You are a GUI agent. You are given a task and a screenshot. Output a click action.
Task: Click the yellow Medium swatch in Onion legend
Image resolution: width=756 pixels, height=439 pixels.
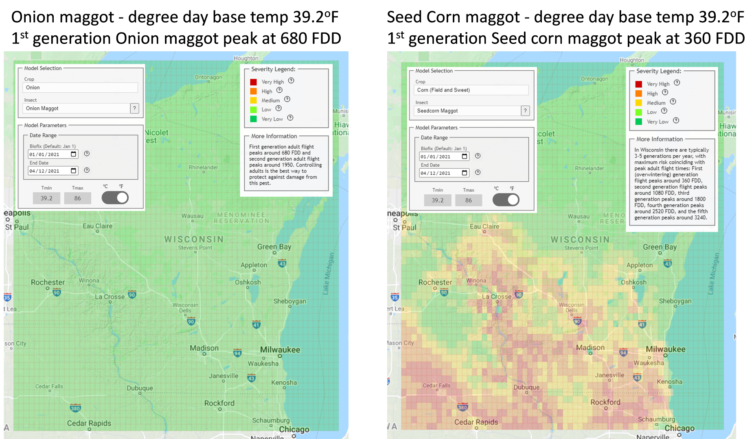pos(253,100)
